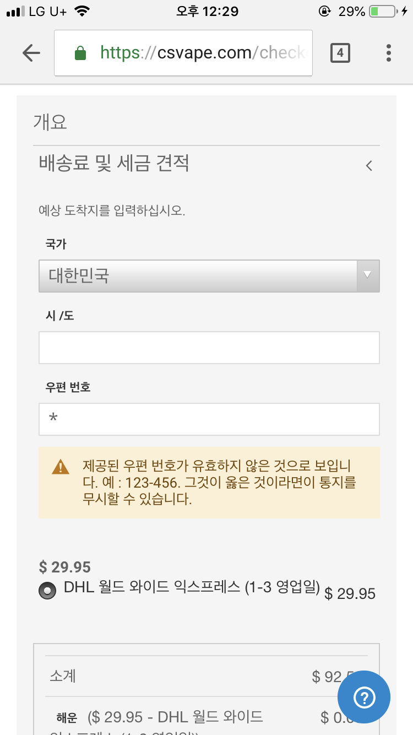Open the blue help question mark button
Image resolution: width=413 pixels, height=735 pixels.
tap(364, 697)
